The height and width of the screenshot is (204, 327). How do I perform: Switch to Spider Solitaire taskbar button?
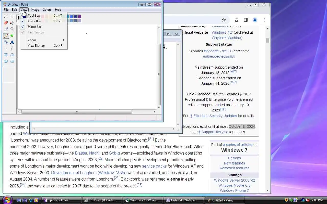(61, 200)
